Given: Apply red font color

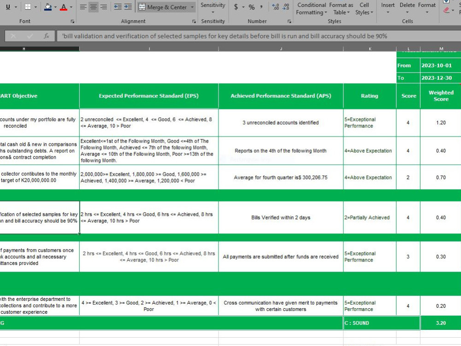Looking at the screenshot, I should [x=64, y=7].
